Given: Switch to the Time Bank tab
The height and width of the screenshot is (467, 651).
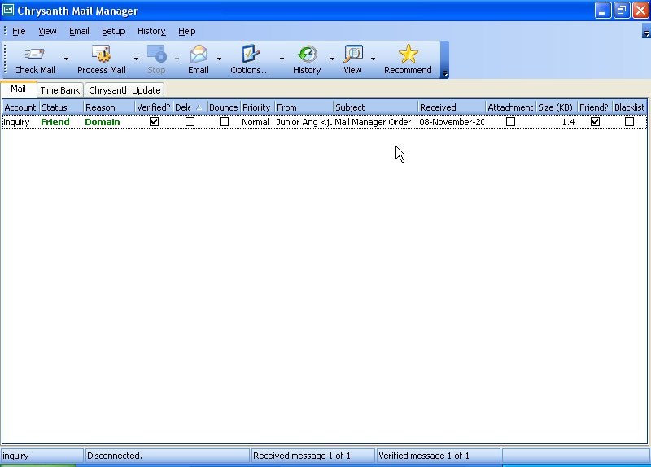Looking at the screenshot, I should [x=59, y=90].
